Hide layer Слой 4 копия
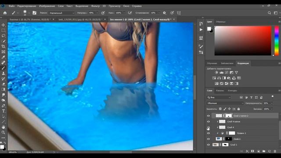Image resolution: width=281 pixels, height=158 pixels. pyautogui.click(x=209, y=122)
